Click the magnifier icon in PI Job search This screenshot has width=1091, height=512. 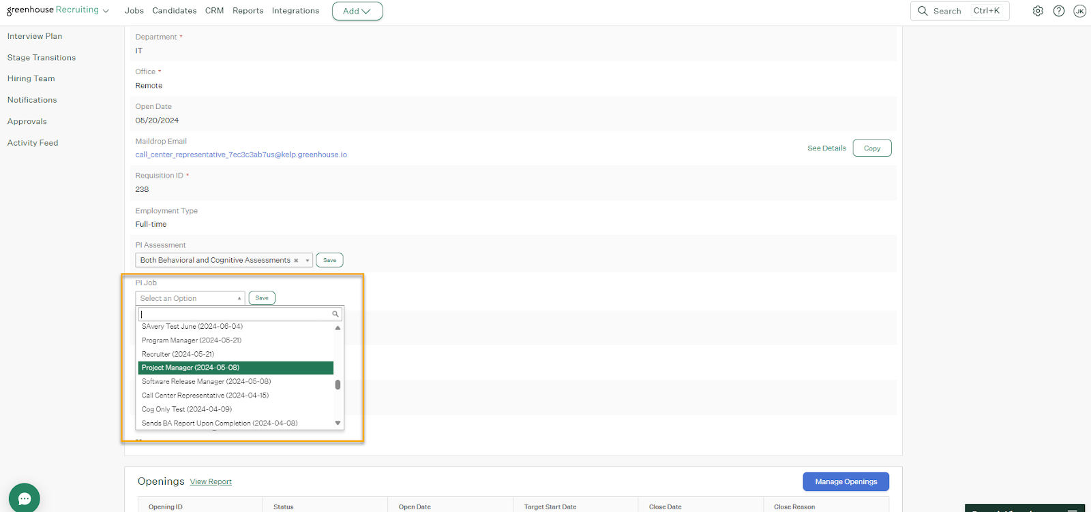(335, 314)
